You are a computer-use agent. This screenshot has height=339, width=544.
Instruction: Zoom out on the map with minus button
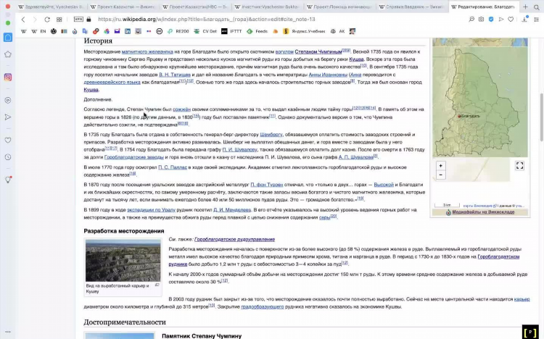[x=440, y=175]
